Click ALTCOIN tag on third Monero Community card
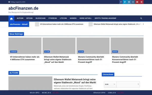 tap(81, 52)
